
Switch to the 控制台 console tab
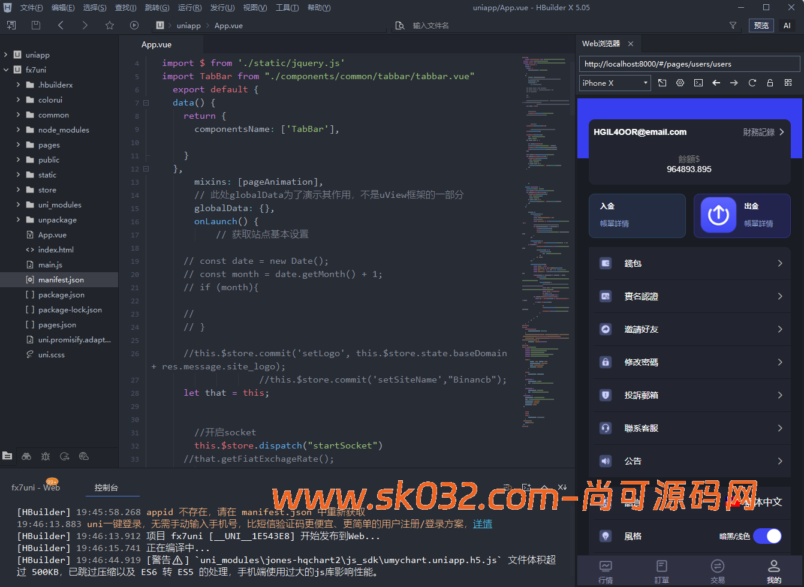tap(106, 487)
